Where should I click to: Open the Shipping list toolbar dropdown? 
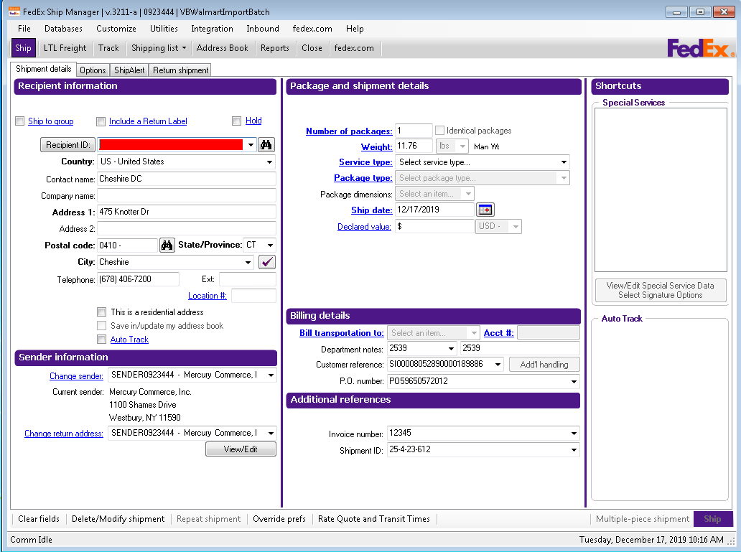(x=159, y=47)
